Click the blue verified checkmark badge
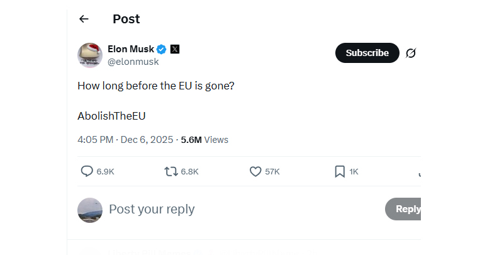This screenshot has height=255, width=492. click(161, 49)
